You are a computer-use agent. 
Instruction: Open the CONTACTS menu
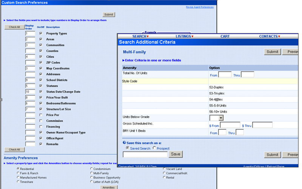click(270, 36)
